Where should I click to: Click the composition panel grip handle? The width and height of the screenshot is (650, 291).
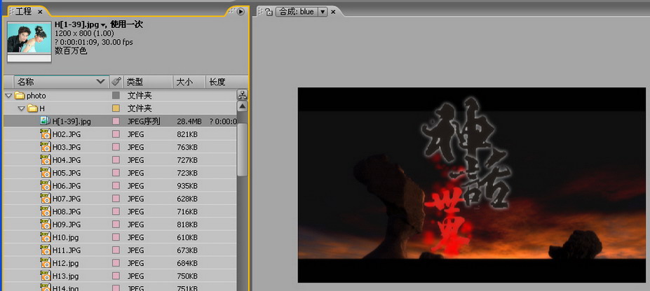pos(260,12)
